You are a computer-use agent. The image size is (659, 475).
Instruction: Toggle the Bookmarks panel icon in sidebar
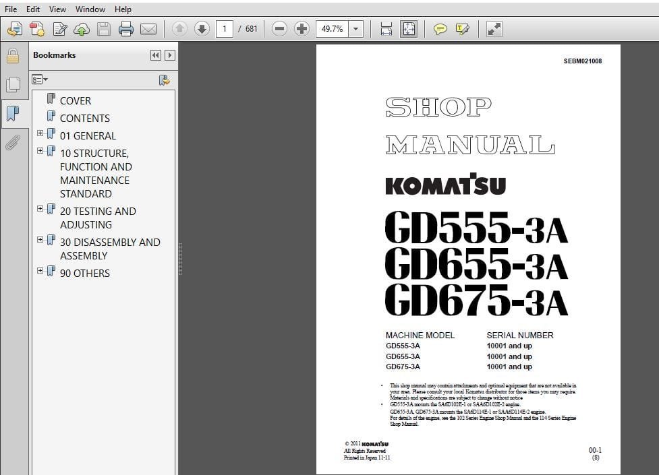coord(13,113)
